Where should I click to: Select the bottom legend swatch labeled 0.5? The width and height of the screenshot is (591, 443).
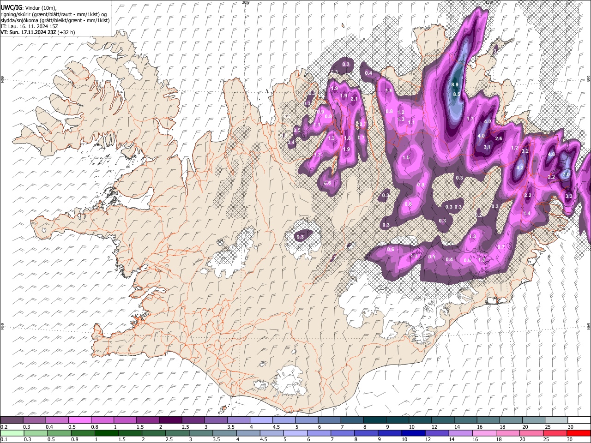(x=59, y=433)
